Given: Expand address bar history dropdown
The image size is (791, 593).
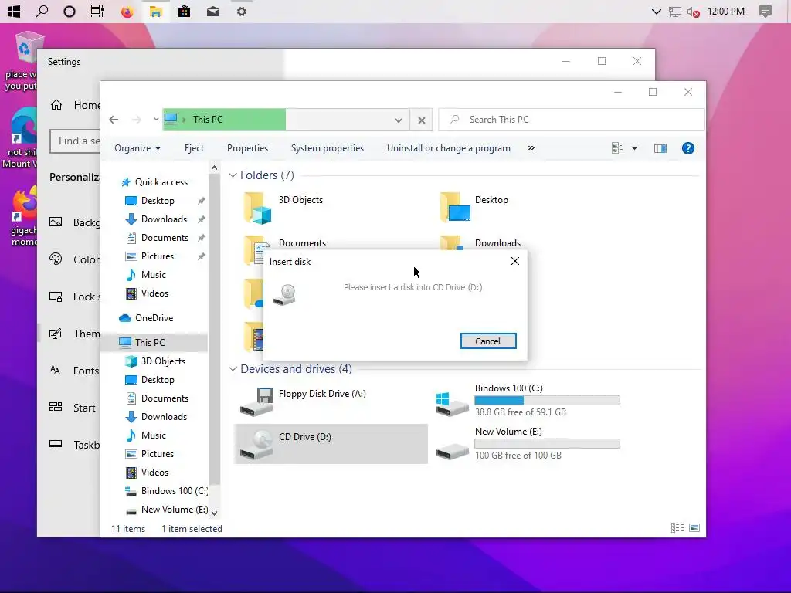Looking at the screenshot, I should 398,120.
